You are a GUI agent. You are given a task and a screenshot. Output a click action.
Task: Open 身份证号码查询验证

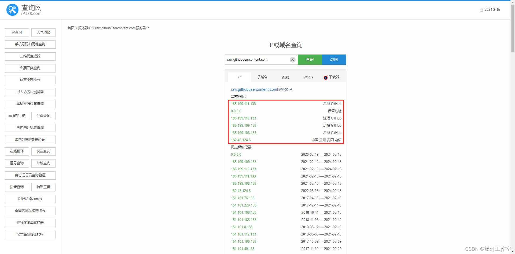[x=30, y=175]
